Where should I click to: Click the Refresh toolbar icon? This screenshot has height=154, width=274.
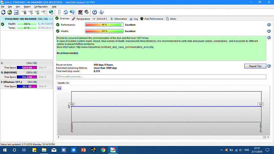pos(3,12)
